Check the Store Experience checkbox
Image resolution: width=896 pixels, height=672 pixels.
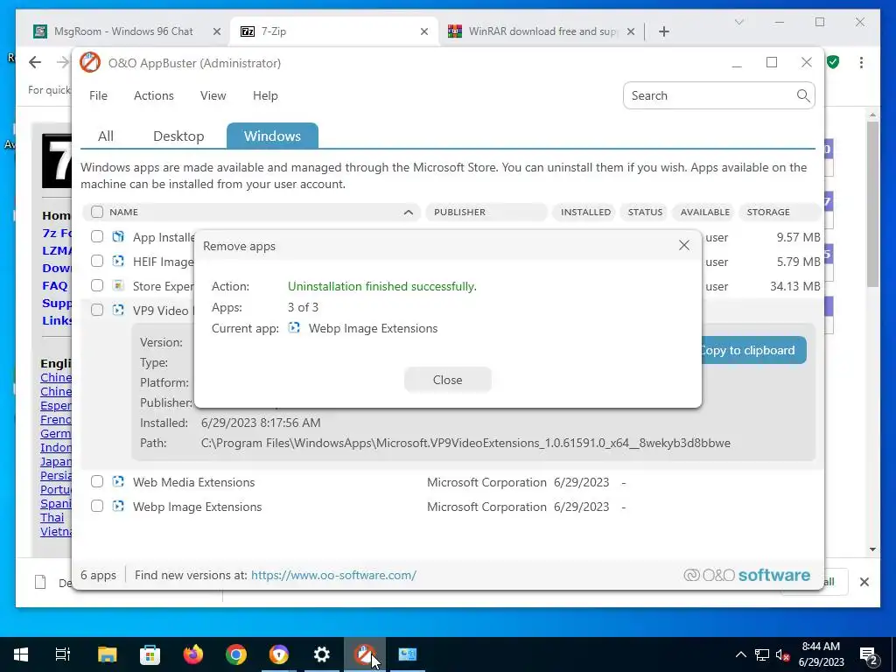tap(97, 285)
